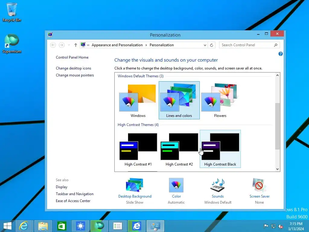Click the search magnifier icon

276,45
